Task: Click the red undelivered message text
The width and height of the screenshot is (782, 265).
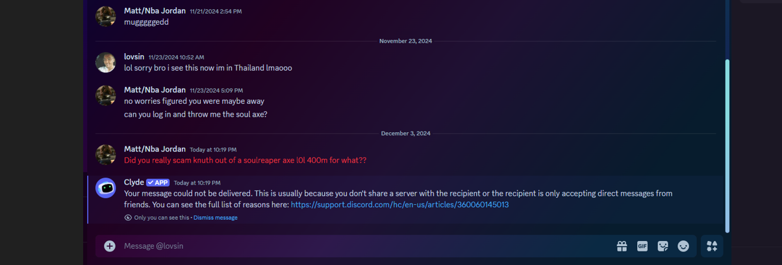Action: coord(245,160)
